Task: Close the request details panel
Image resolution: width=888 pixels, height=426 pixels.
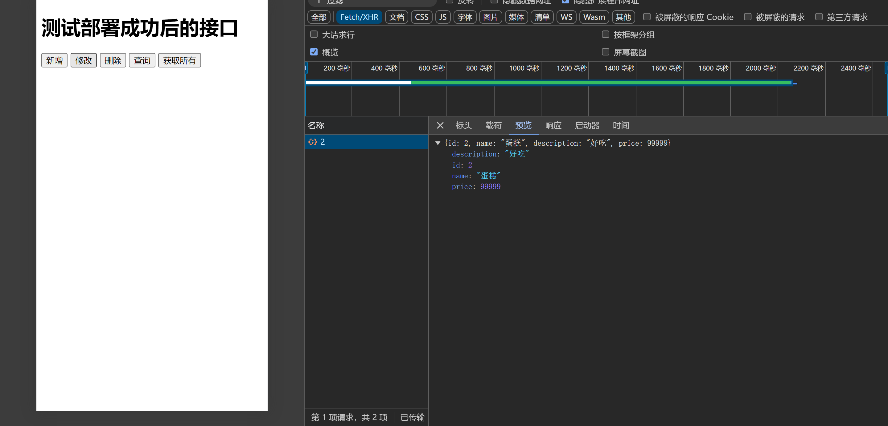Action: [x=440, y=125]
